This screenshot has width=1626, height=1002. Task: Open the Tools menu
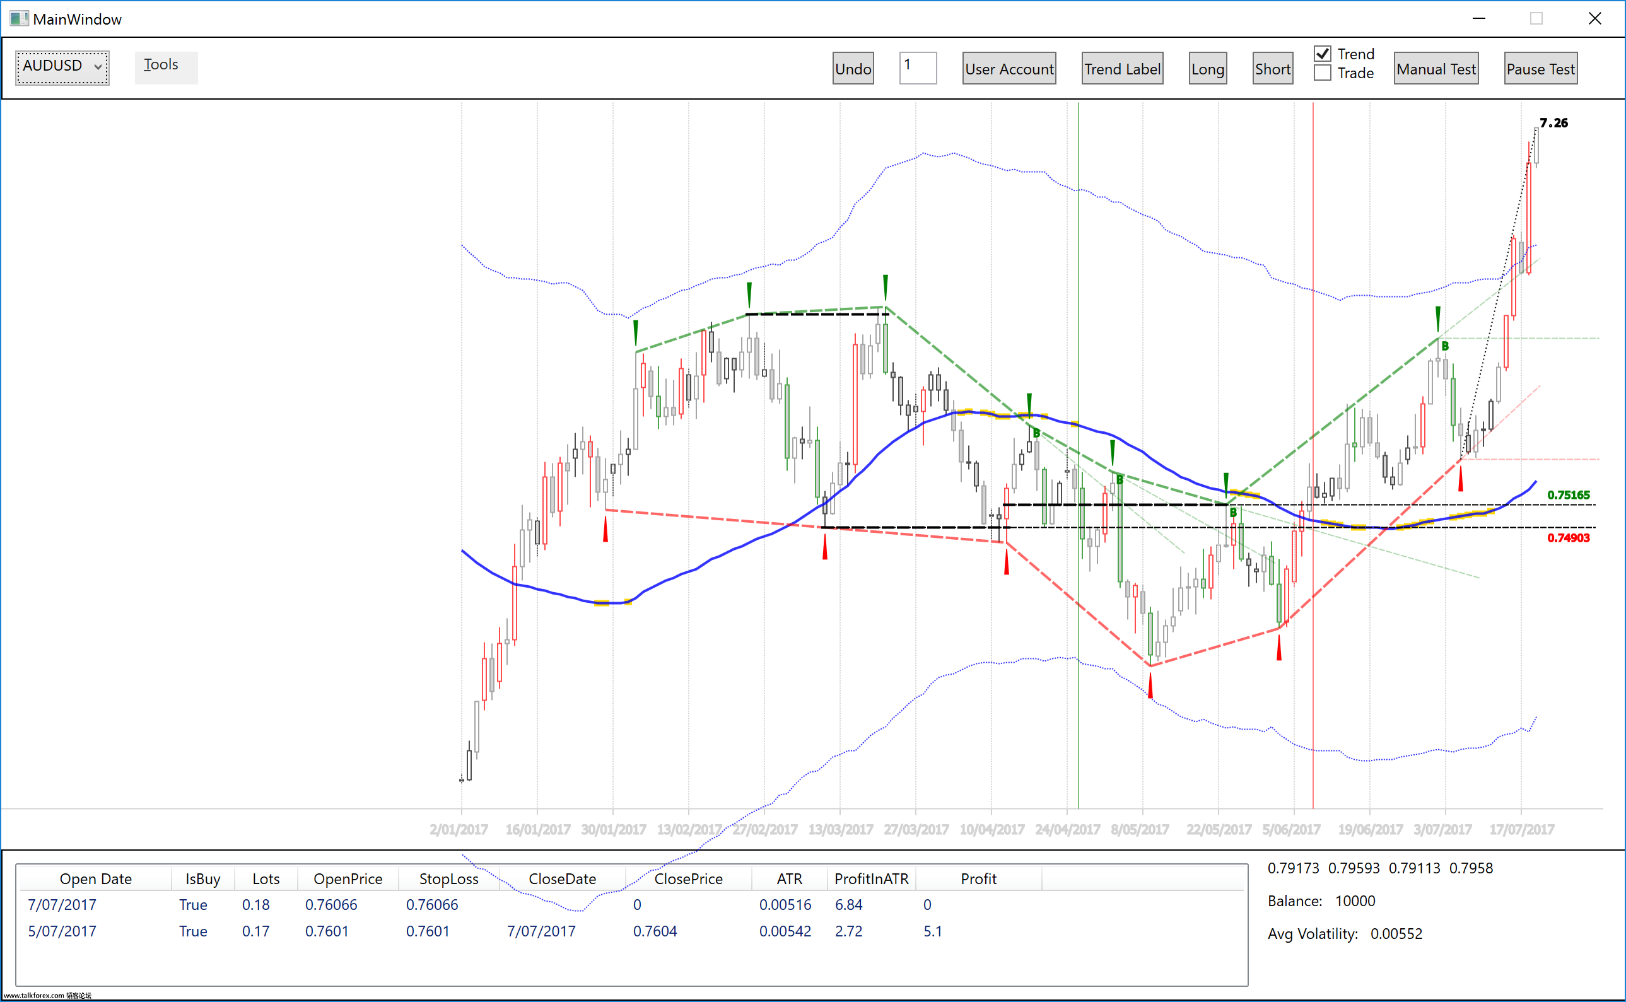pyautogui.click(x=166, y=67)
